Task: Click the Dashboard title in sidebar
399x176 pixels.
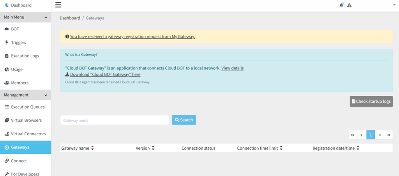Action: [x=21, y=5]
